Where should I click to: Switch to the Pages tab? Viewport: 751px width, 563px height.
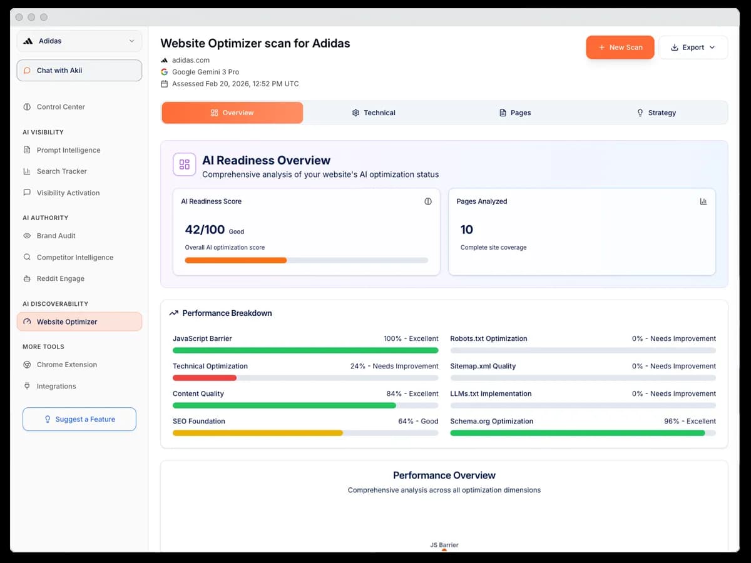click(x=514, y=113)
